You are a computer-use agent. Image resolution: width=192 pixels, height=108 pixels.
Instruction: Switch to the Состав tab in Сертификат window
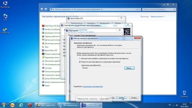(x=77, y=35)
